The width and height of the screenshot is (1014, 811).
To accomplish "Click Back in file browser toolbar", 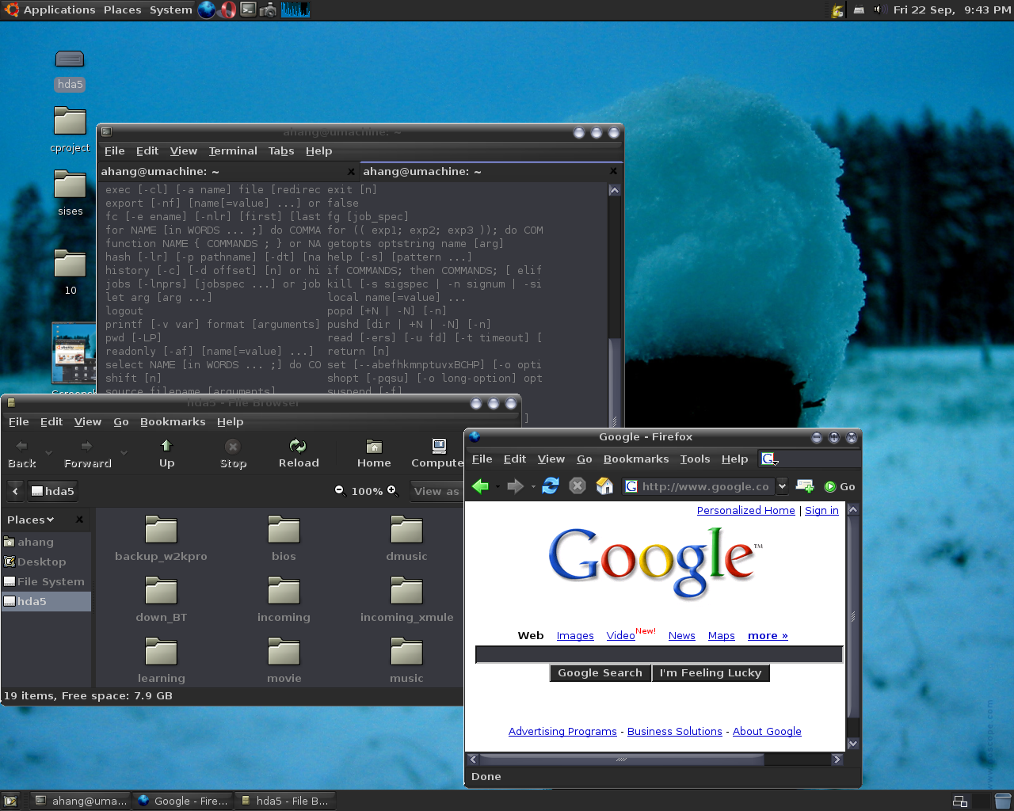I will tap(22, 454).
